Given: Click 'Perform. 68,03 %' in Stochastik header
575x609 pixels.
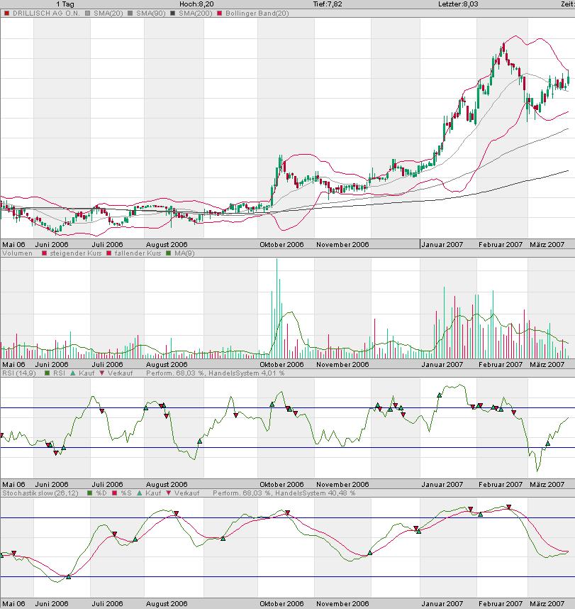Looking at the screenshot, I should [242, 493].
